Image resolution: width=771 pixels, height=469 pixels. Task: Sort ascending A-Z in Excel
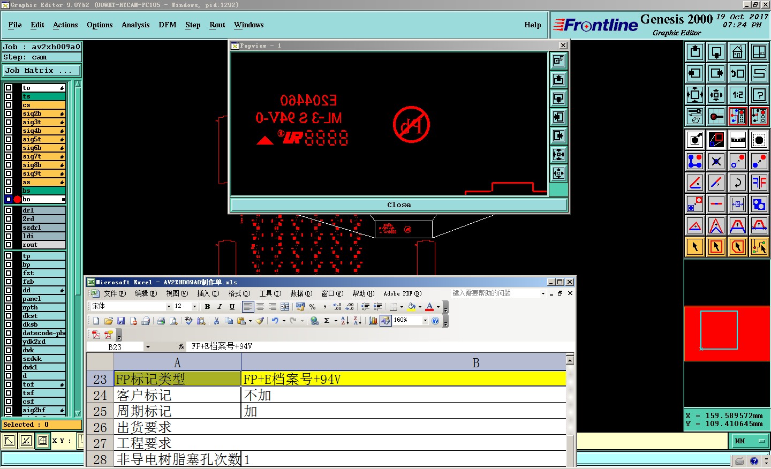[x=345, y=321]
